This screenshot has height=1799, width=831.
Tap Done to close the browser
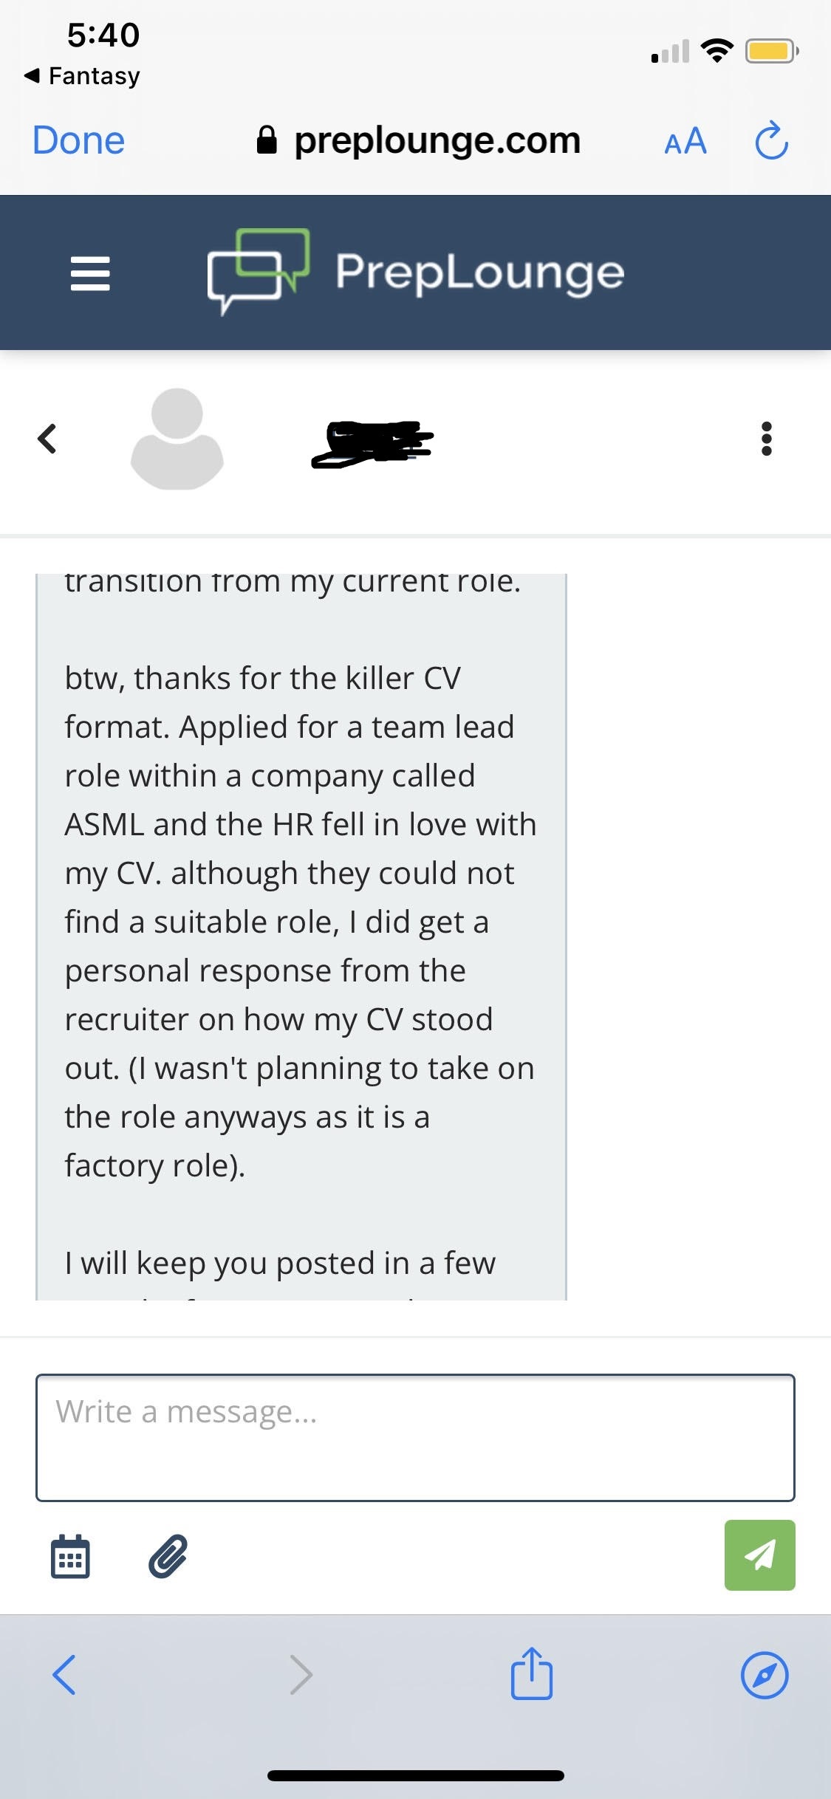(x=78, y=140)
